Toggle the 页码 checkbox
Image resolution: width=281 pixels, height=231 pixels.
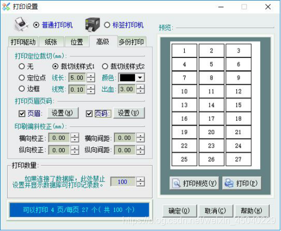89,114
